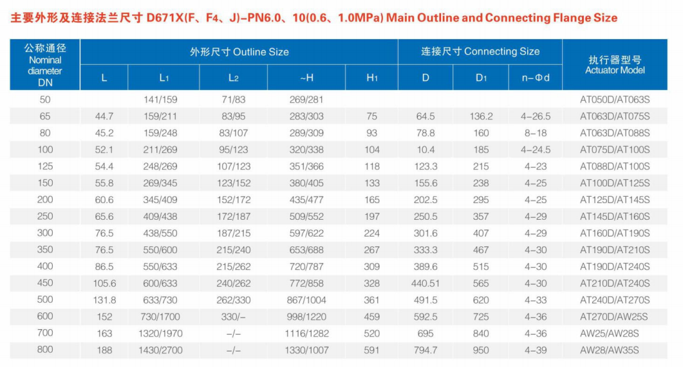This screenshot has width=683, height=367.
Task: Click the 591 value in H1 column
Action: (x=371, y=350)
